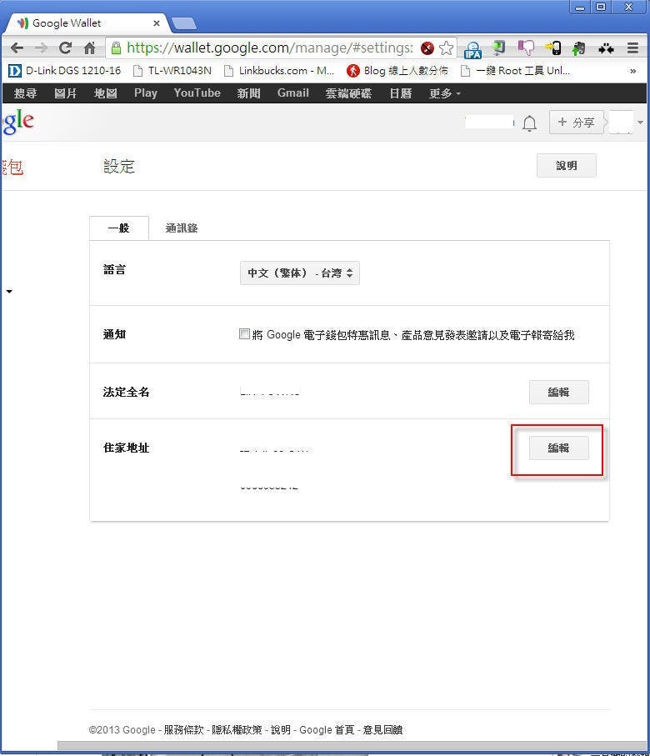Screen dimensions: 650x756
Task: Open the notifications bell
Action: tap(529, 123)
